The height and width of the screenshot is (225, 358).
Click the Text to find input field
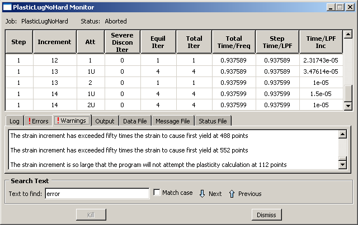(x=96, y=194)
